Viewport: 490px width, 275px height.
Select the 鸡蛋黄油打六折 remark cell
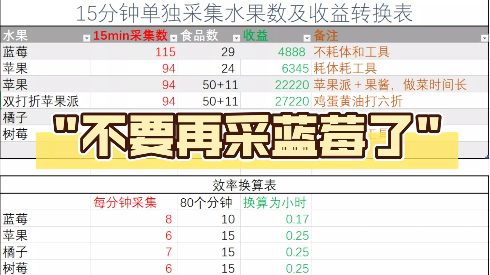coord(358,101)
